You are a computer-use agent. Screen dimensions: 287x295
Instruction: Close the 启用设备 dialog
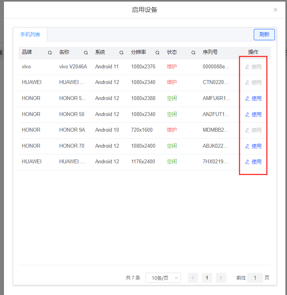coord(275,10)
